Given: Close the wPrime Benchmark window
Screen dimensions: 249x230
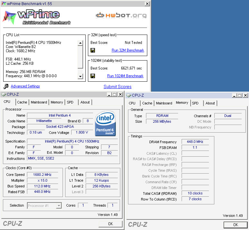Looking at the screenshot, I should 147,4.
